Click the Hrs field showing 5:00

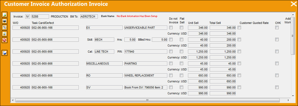[130, 40]
